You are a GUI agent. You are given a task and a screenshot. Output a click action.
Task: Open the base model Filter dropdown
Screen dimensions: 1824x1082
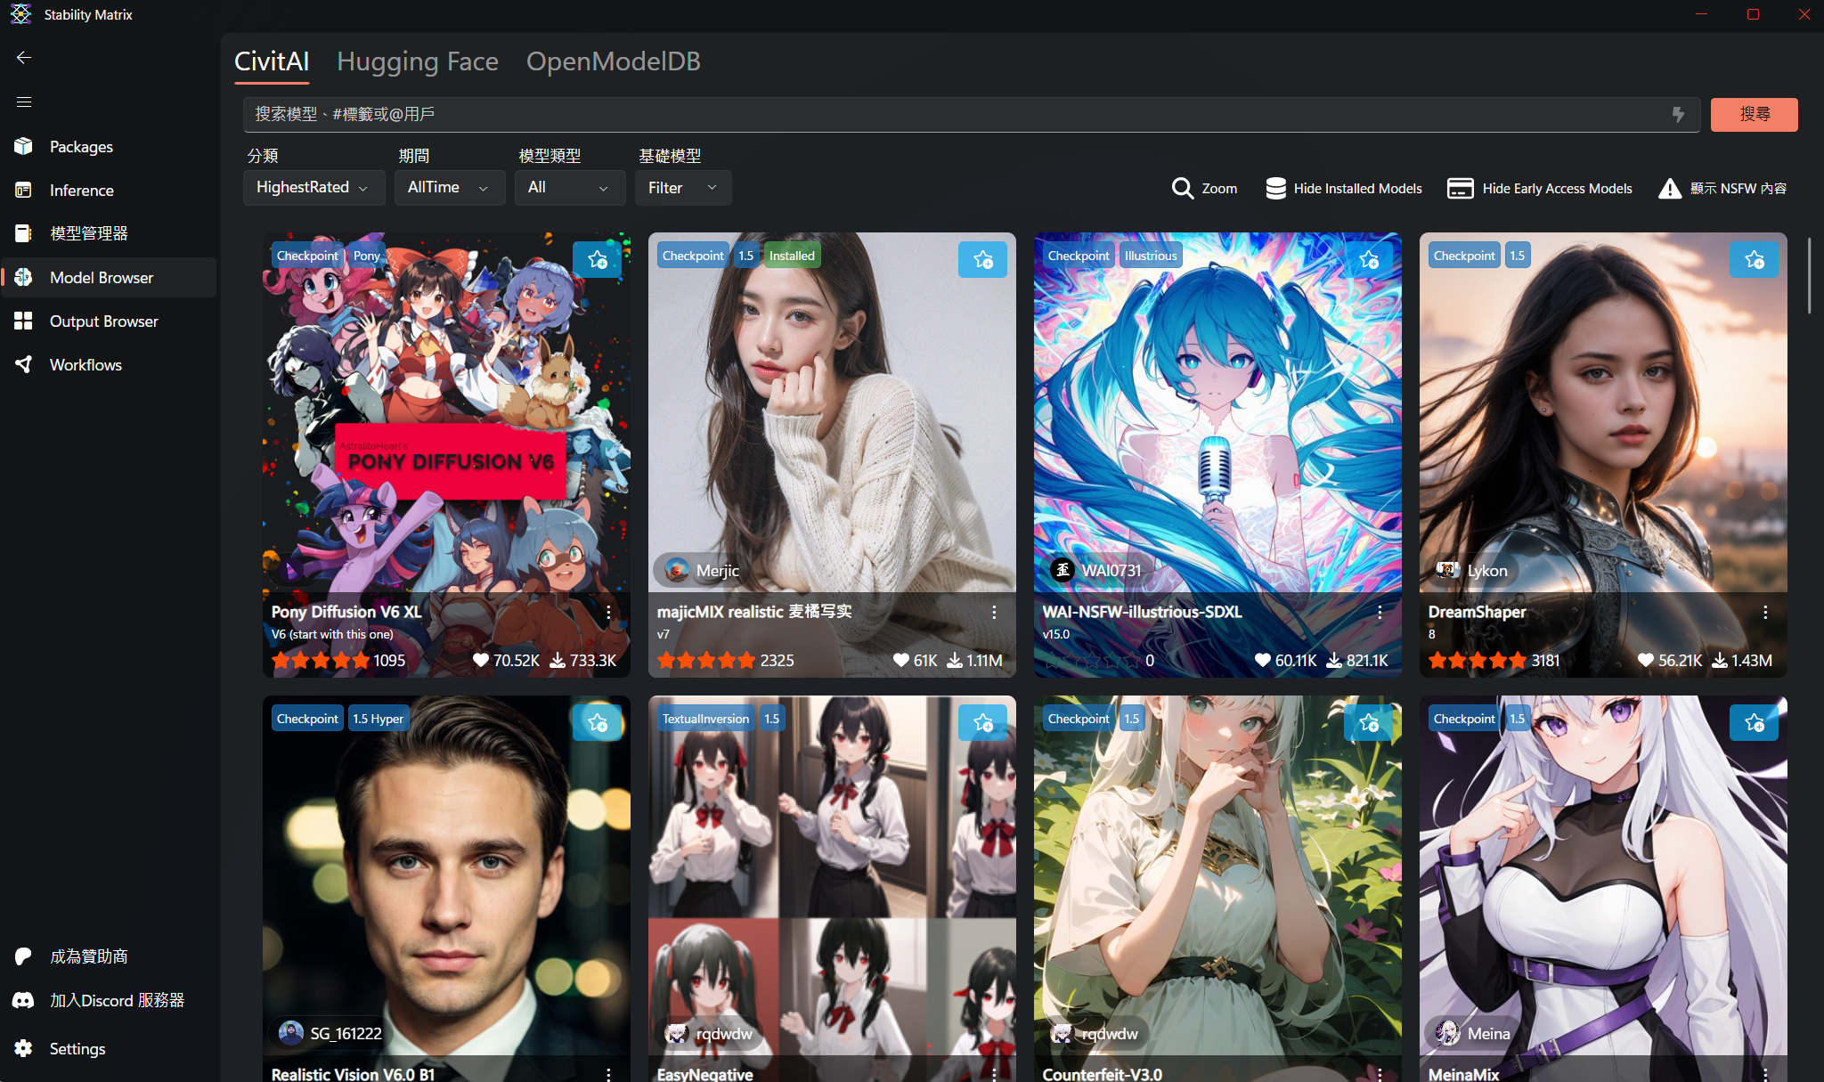click(x=682, y=188)
